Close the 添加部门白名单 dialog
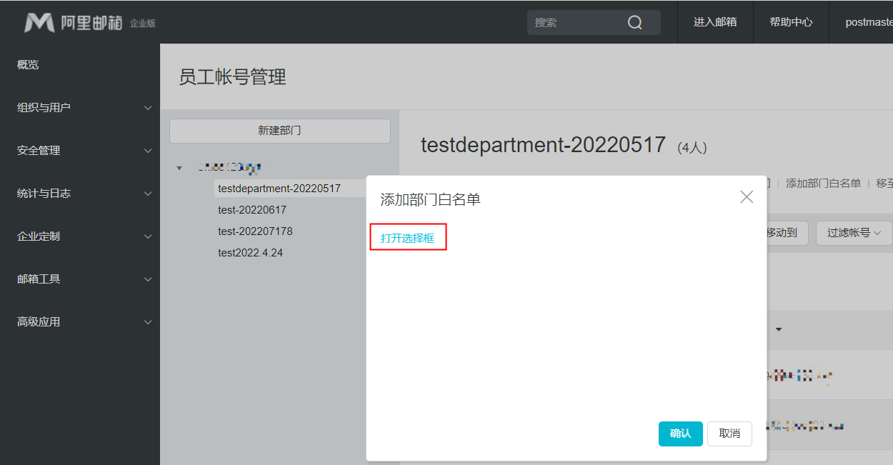The width and height of the screenshot is (893, 465). click(747, 197)
